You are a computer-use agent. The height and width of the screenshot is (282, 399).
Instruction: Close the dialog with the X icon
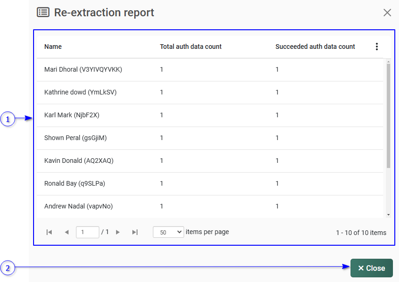387,13
